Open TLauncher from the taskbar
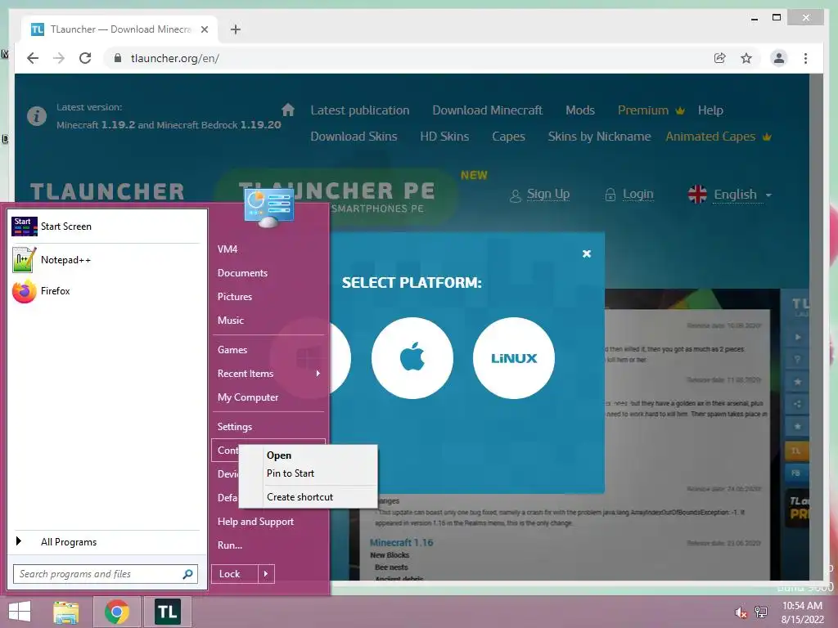Screen dimensions: 838x628 click(167, 612)
